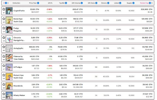157x100 pixels.
Task: Open Fidenza by Tyler Hobbs collection
Action: click(19, 58)
